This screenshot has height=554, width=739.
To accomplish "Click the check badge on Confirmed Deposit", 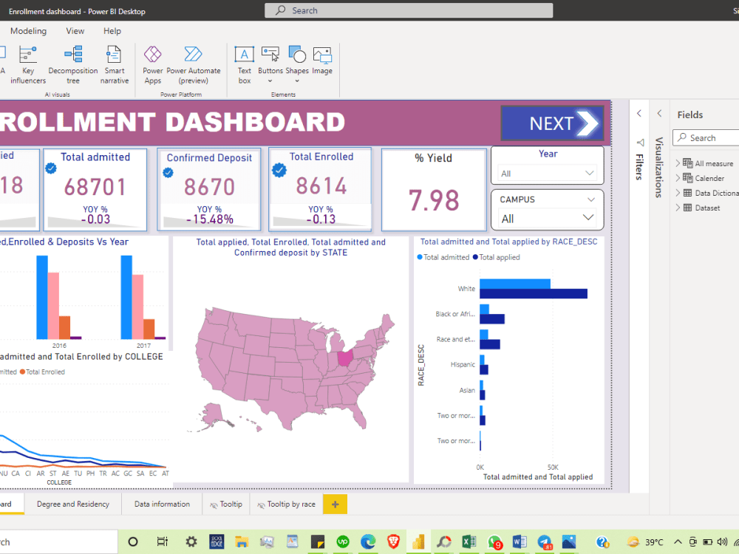I will (168, 173).
